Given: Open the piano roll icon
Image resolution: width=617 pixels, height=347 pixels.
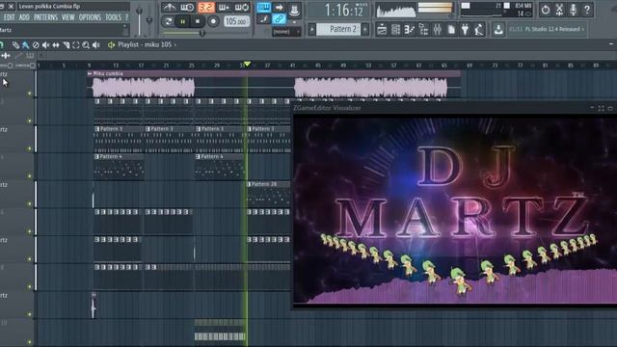Looking at the screenshot, I should (x=410, y=30).
